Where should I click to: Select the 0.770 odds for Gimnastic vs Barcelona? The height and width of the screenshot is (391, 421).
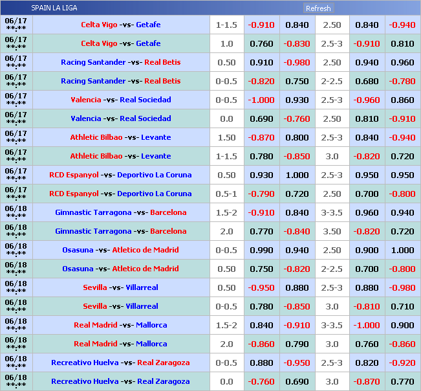click(x=262, y=231)
